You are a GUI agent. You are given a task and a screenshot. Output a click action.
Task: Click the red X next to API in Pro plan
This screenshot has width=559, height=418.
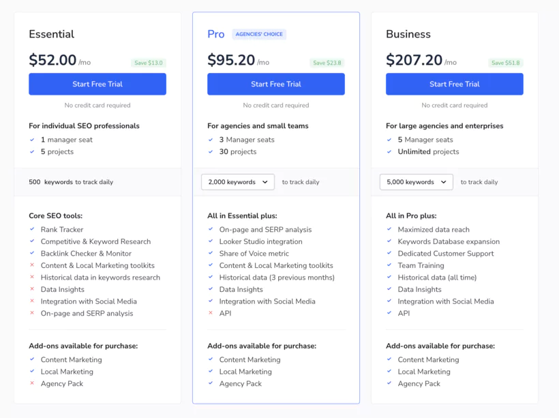coord(211,313)
